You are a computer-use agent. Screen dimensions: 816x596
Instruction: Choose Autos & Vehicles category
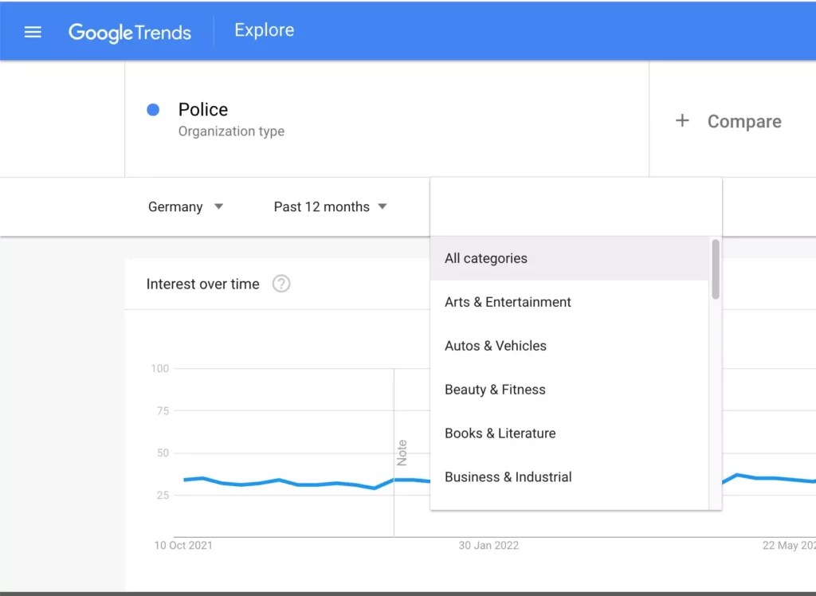(495, 346)
